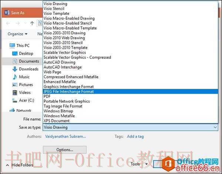The width and height of the screenshot is (222, 174).
Task: Choose PDF file type
Action: pyautogui.click(x=130, y=96)
